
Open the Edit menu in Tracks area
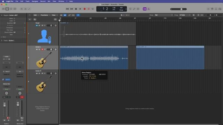pos(36,15)
